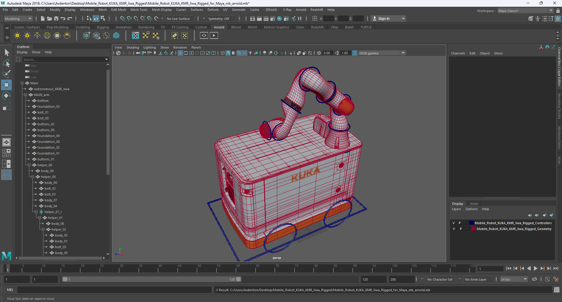This screenshot has height=302, width=562.
Task: Toggle Textured display in viewport toolbar
Action: pos(245,53)
